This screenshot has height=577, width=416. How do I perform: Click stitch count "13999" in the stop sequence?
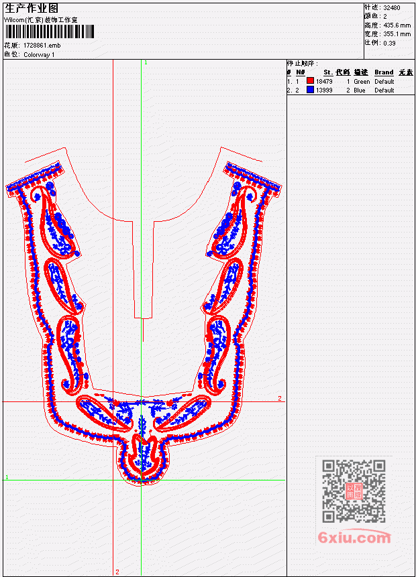pos(324,90)
